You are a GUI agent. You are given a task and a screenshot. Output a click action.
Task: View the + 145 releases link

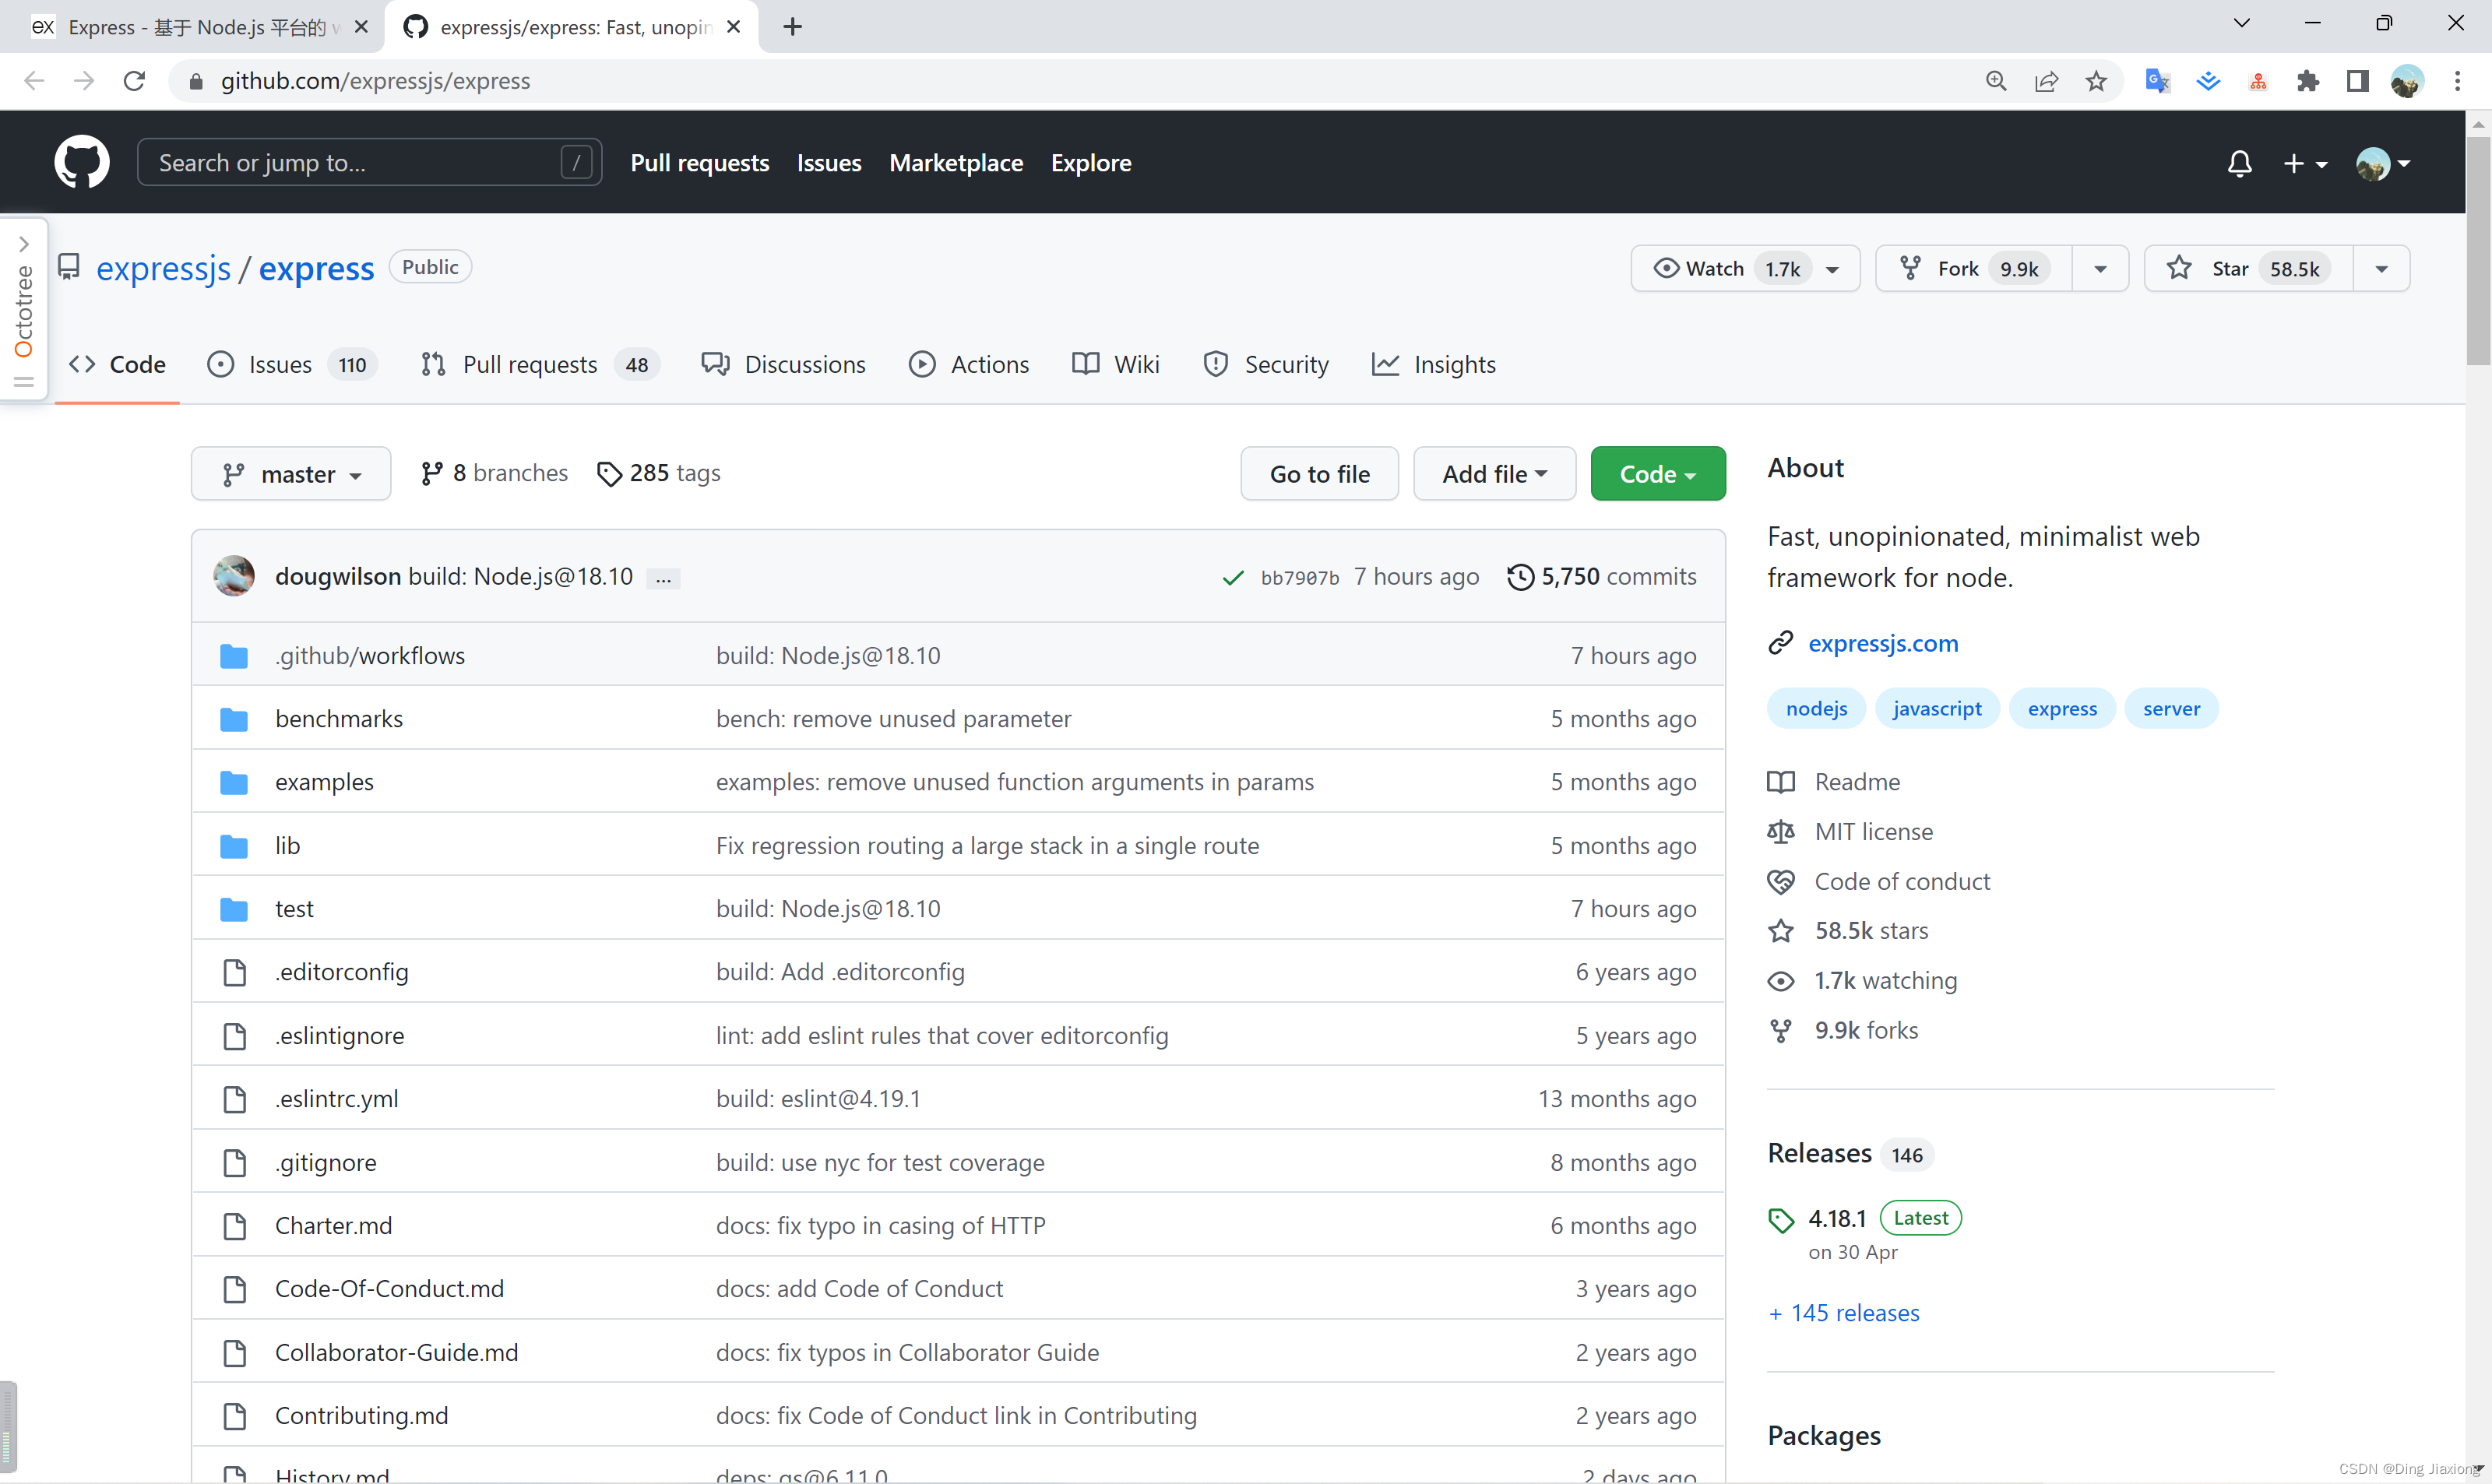[1844, 1313]
